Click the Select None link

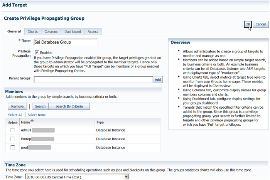click(x=37, y=115)
